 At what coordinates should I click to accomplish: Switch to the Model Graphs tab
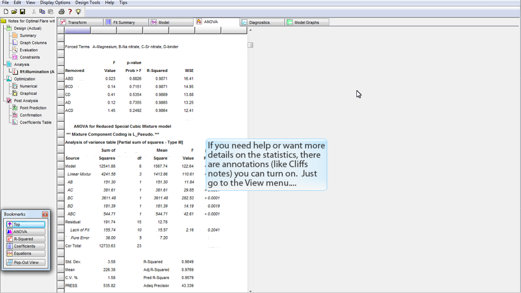click(x=306, y=22)
